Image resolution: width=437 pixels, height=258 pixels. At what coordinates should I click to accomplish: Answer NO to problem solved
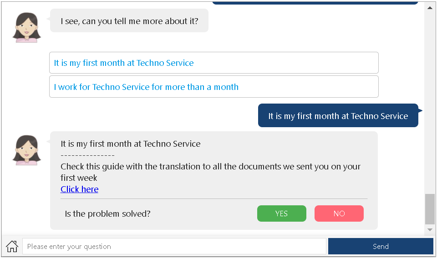339,213
